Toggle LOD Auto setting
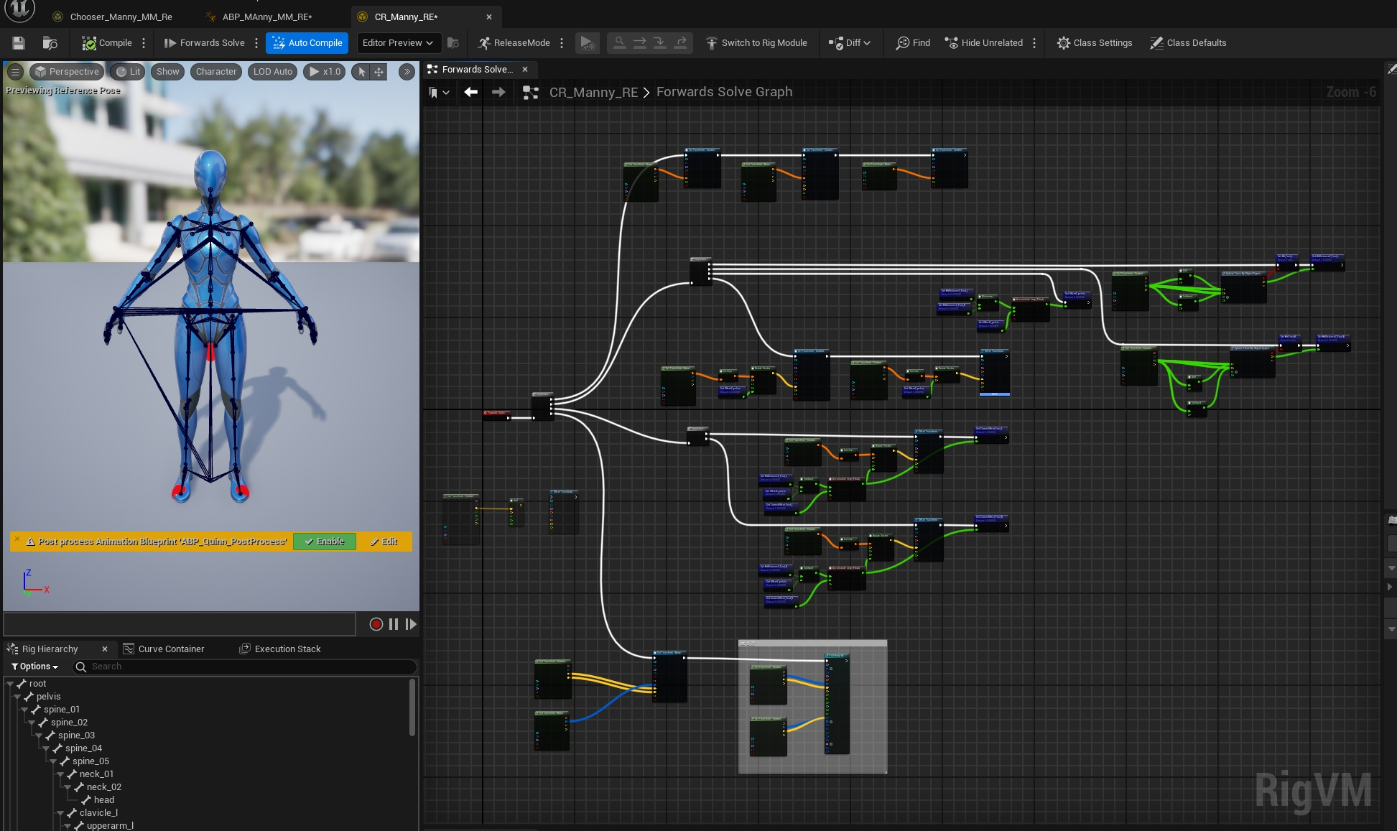The width and height of the screenshot is (1397, 831). click(x=272, y=71)
